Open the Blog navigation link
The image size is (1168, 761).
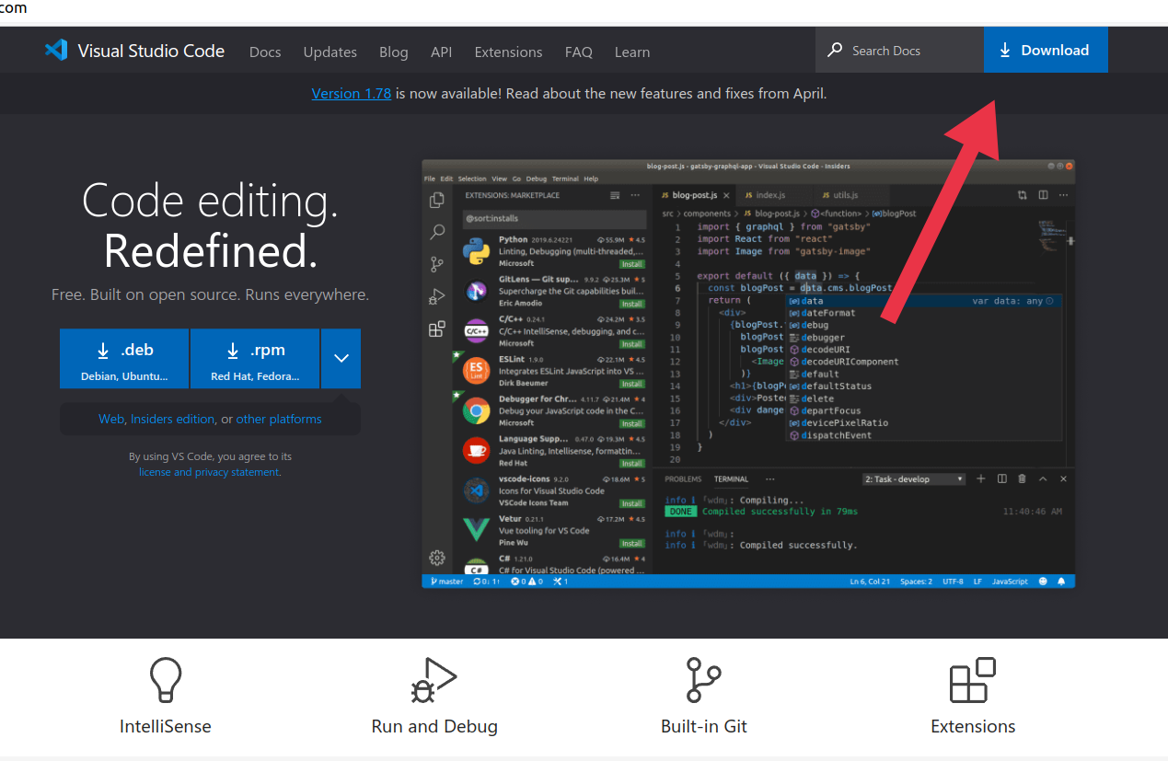tap(393, 52)
